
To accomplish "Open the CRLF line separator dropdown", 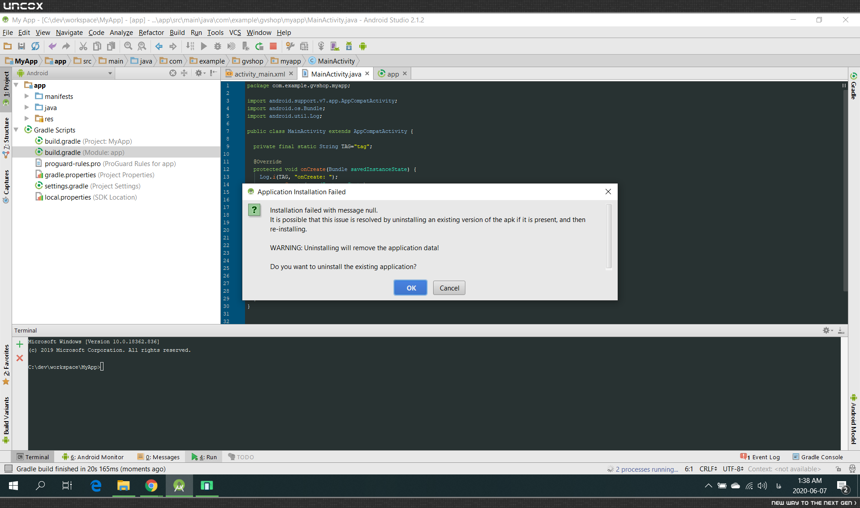I will pos(708,469).
